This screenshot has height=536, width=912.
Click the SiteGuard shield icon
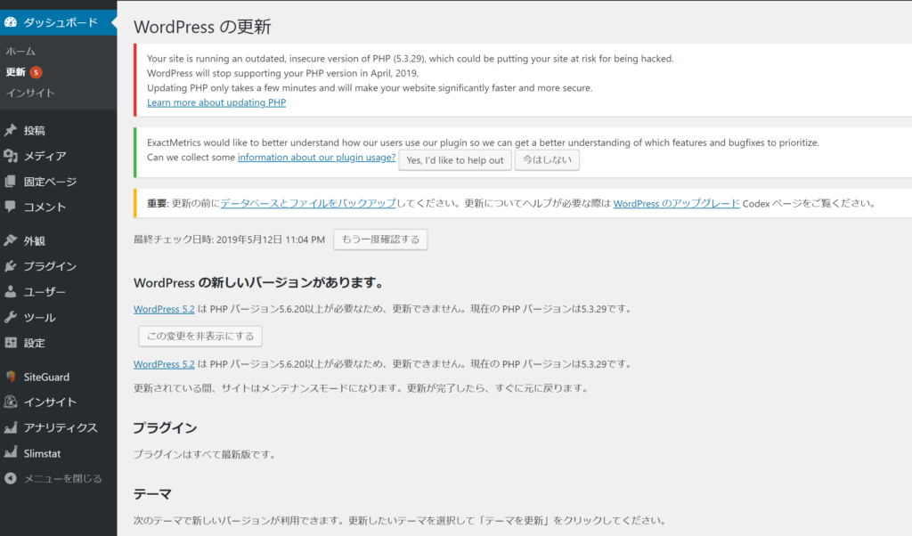11,377
